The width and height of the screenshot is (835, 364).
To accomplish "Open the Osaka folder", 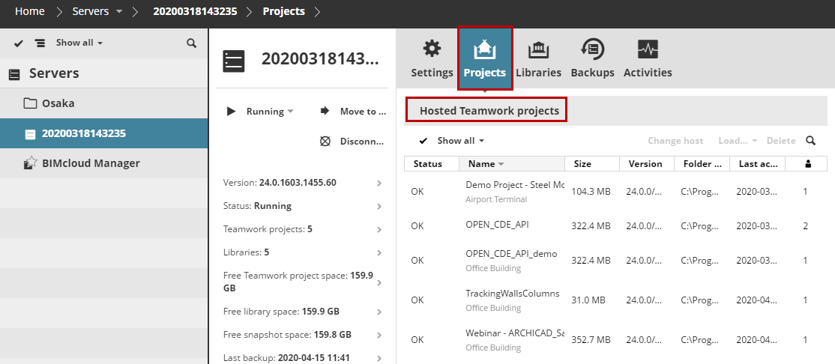I will click(104, 103).
